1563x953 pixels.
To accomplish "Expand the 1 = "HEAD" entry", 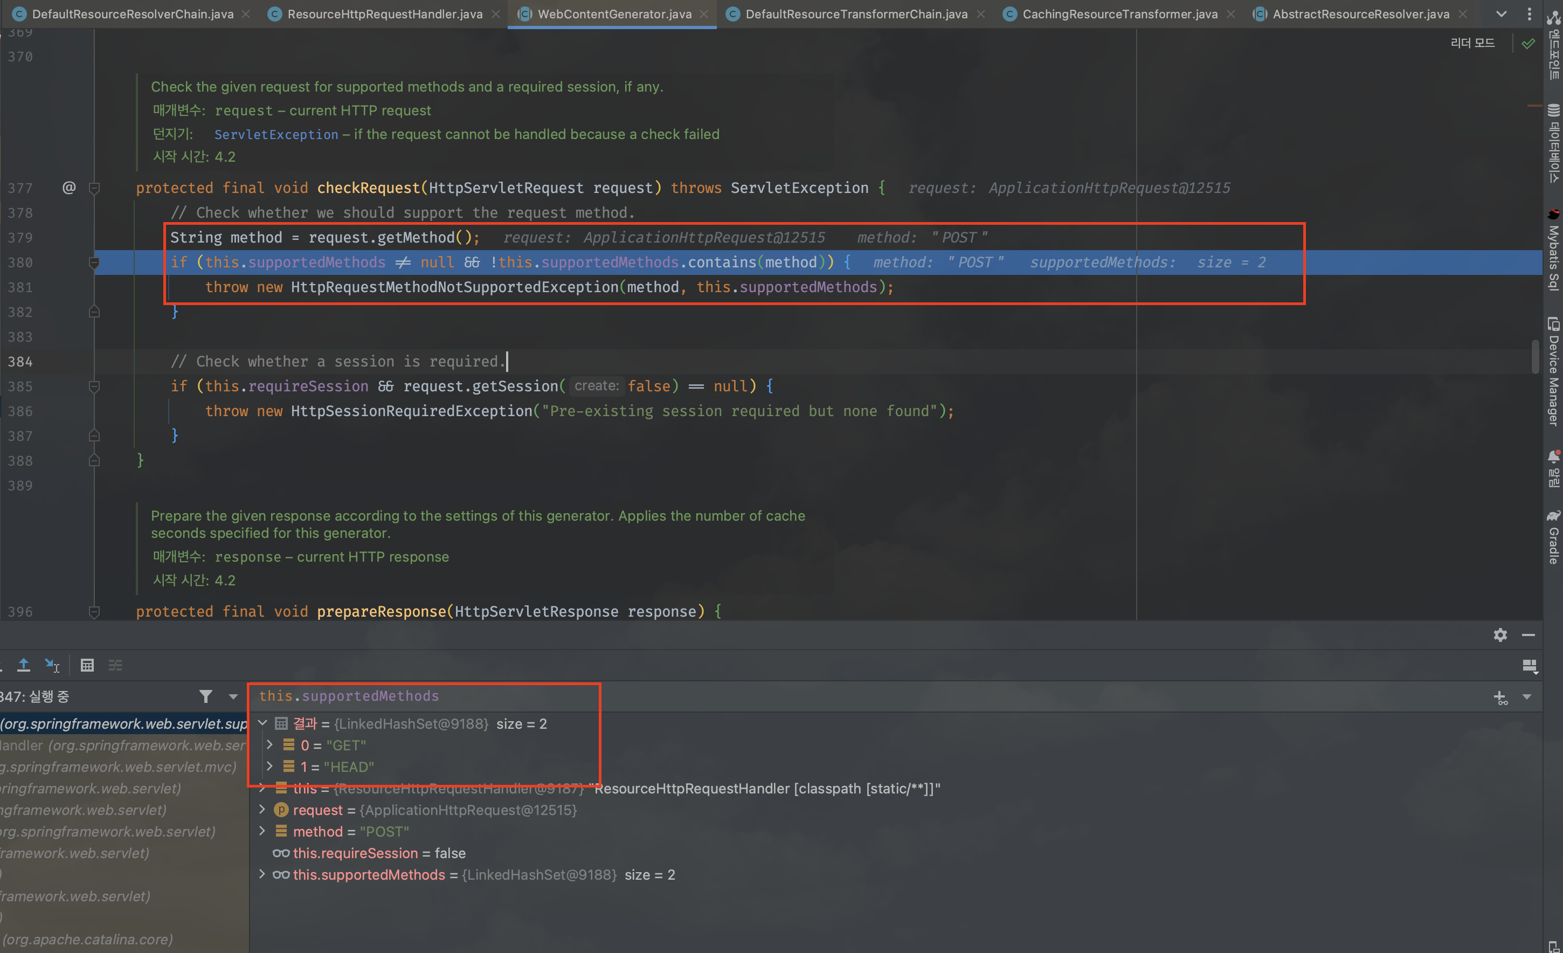I will pyautogui.click(x=269, y=766).
